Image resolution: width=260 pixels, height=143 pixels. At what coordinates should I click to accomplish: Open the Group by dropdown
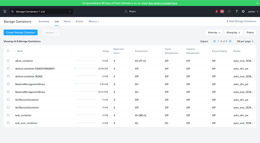(x=233, y=33)
